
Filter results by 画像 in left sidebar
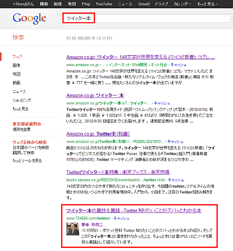coord(17,65)
